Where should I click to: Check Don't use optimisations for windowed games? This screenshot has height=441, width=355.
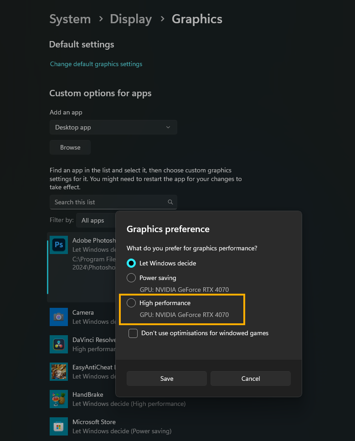133,333
